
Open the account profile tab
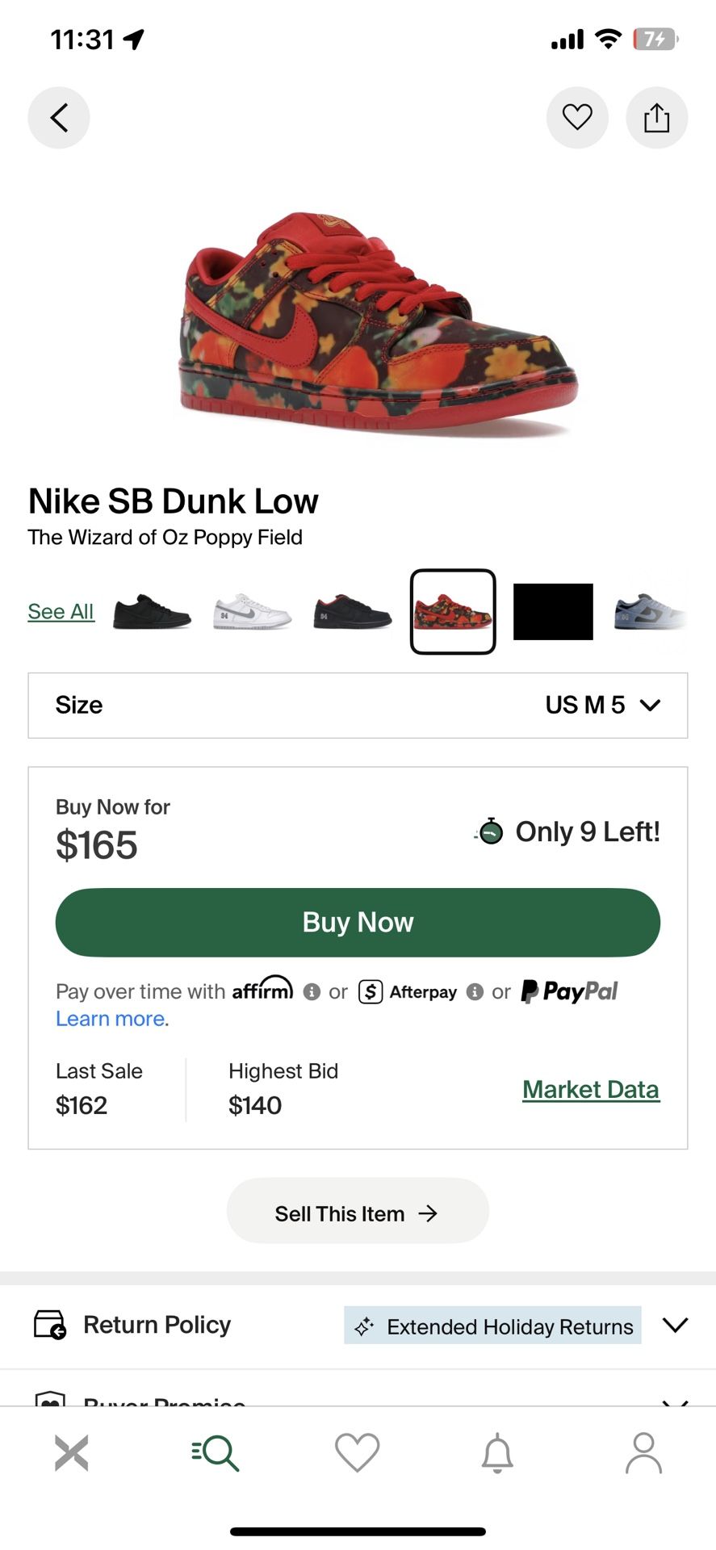point(643,1453)
